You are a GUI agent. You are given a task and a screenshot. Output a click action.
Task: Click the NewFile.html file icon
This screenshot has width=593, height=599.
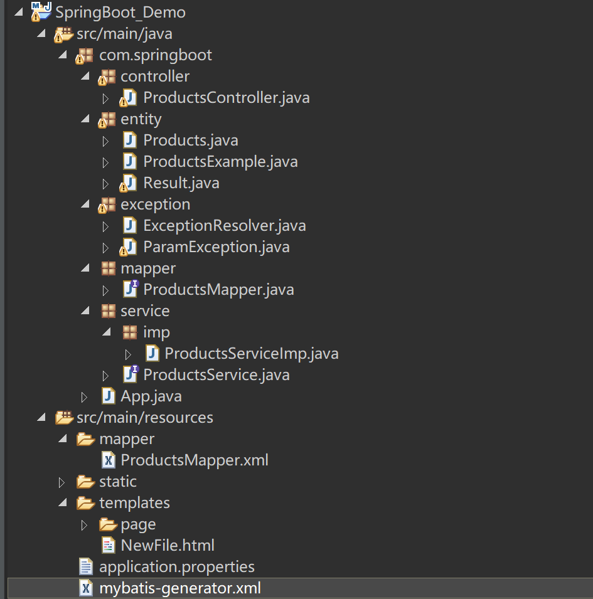(x=109, y=545)
